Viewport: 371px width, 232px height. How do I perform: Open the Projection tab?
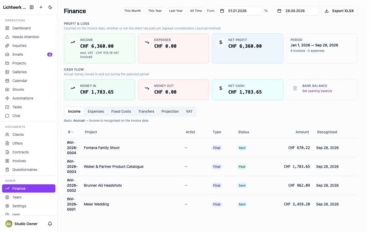(x=170, y=111)
